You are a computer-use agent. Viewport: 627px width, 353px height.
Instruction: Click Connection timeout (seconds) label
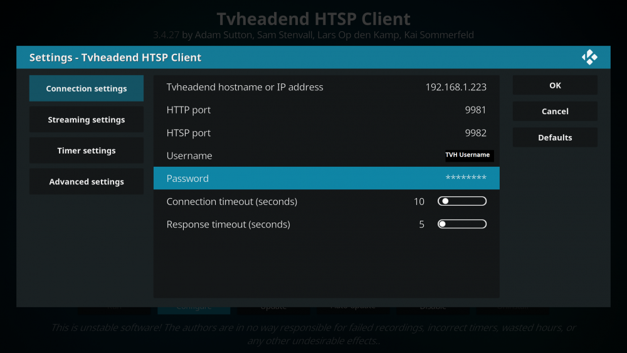pyautogui.click(x=231, y=201)
